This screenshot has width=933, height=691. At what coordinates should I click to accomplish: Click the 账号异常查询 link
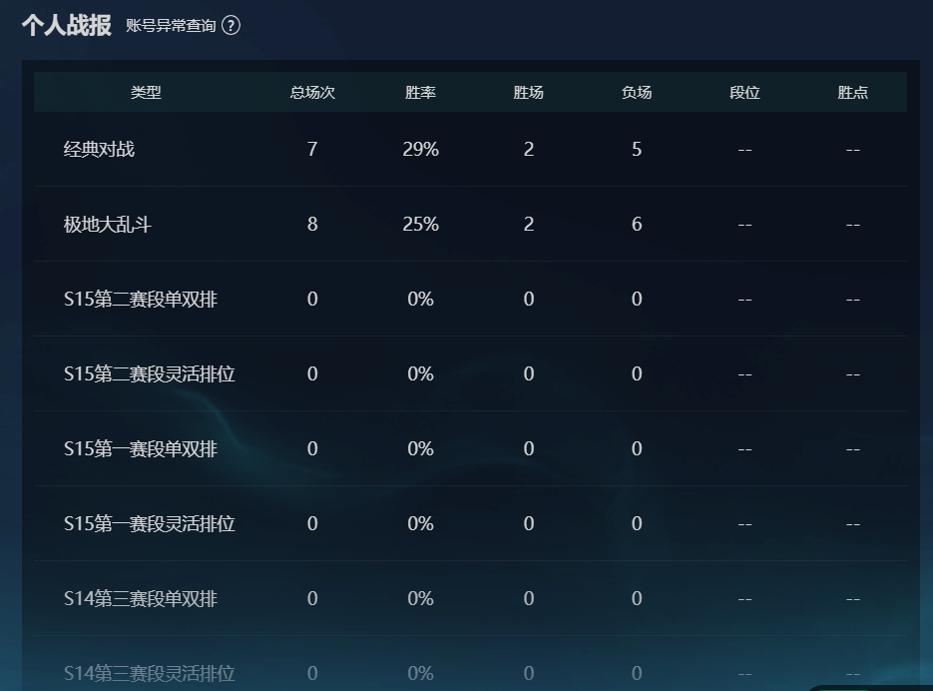(171, 26)
